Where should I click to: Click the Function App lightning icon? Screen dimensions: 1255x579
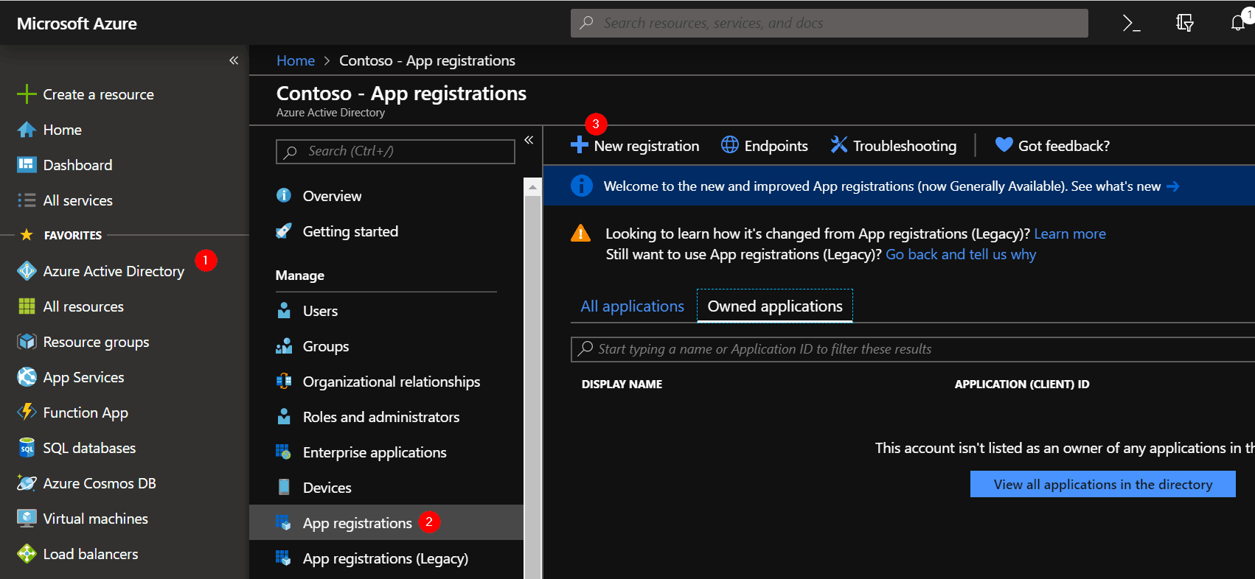pyautogui.click(x=27, y=412)
